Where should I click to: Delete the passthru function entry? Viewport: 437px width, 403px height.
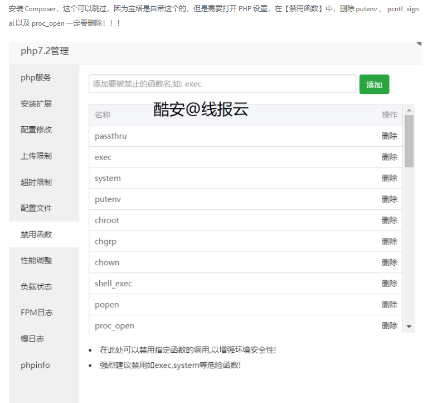coord(389,136)
